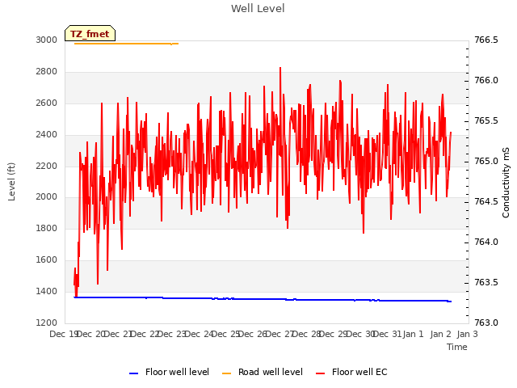Click the 1400 tick label on left axis

(47, 291)
